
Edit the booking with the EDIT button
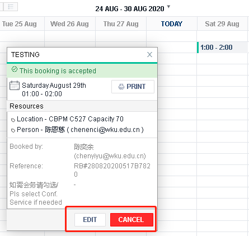pos(90,220)
